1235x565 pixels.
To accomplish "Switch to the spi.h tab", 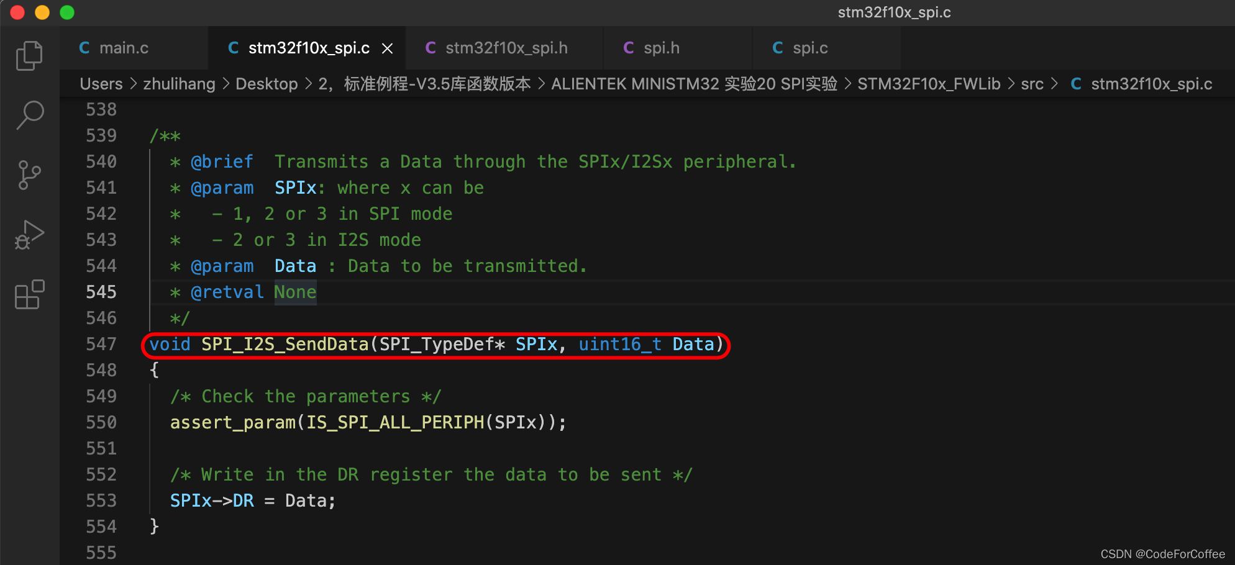I will [662, 48].
